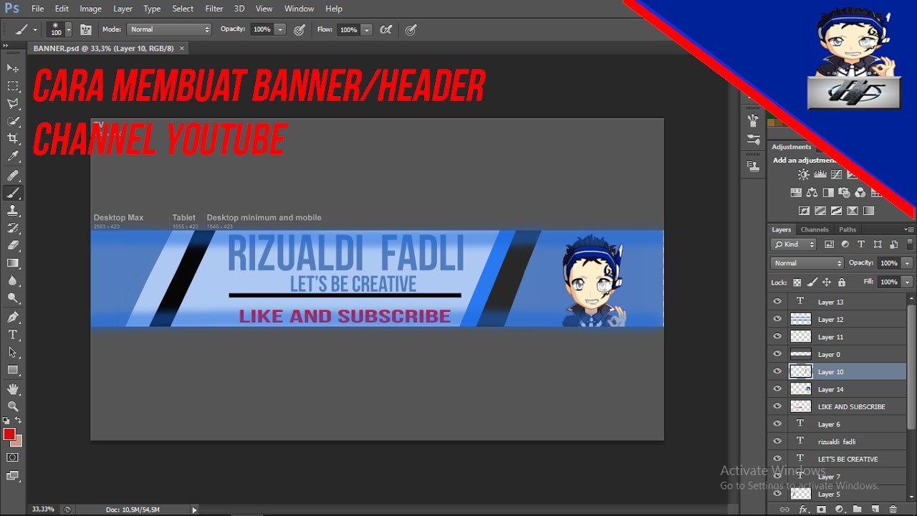Click the foreground red color swatch
917x516 pixels.
pos(9,434)
